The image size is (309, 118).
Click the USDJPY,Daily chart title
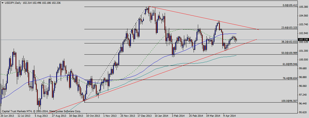13,3
